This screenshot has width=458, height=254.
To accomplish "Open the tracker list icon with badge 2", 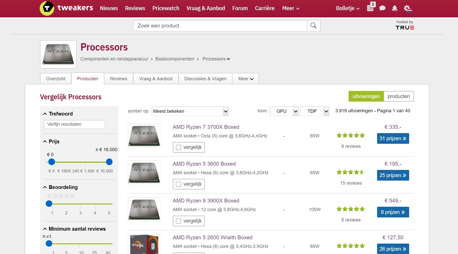I will tap(371, 7).
